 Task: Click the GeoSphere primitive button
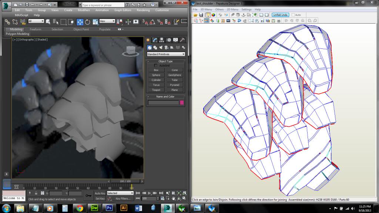coord(175,75)
